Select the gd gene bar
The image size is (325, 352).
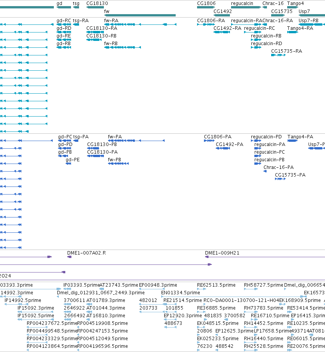coord(64,7)
